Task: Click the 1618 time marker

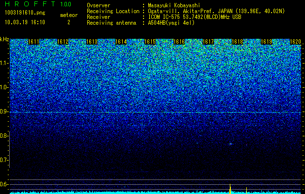Action: tap(238, 42)
